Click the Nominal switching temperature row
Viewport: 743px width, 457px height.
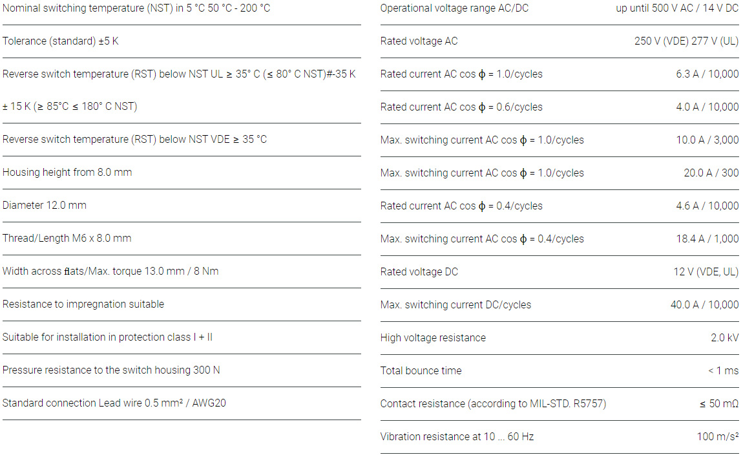click(136, 8)
